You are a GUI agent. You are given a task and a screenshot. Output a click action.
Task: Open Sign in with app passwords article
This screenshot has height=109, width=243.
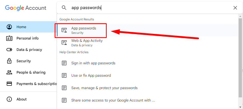[x=93, y=63]
